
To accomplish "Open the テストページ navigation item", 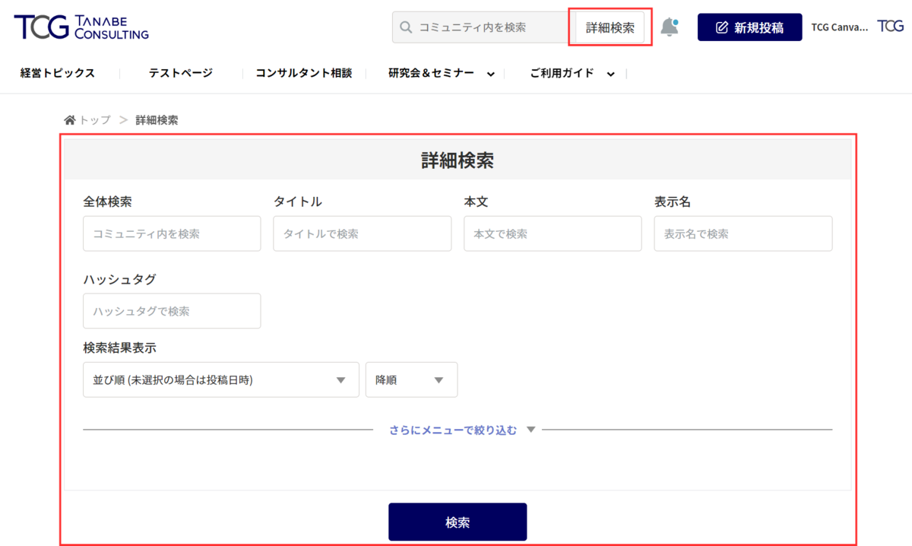I will click(179, 73).
